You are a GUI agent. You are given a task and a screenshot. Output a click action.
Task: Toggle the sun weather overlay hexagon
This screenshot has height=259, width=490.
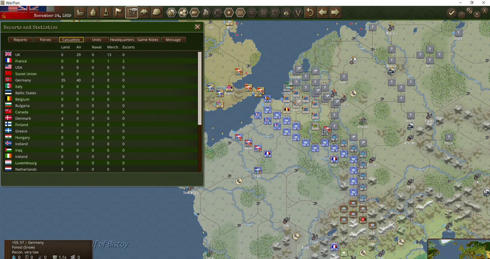(x=229, y=13)
